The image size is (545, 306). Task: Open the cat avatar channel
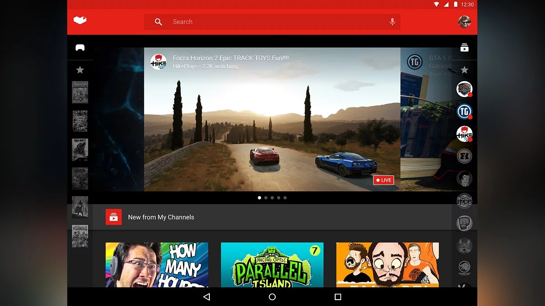coord(464,246)
